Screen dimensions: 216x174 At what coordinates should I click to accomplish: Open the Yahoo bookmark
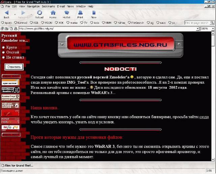[x=119, y=23]
